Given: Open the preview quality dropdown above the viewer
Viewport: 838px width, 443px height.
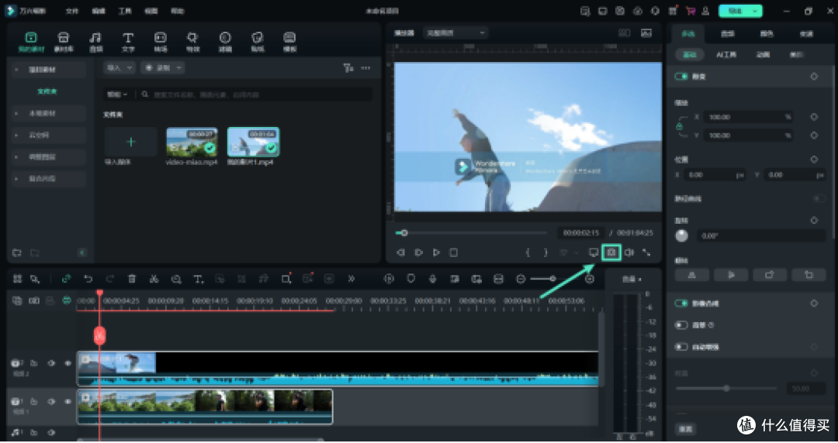Looking at the screenshot, I should pos(455,33).
